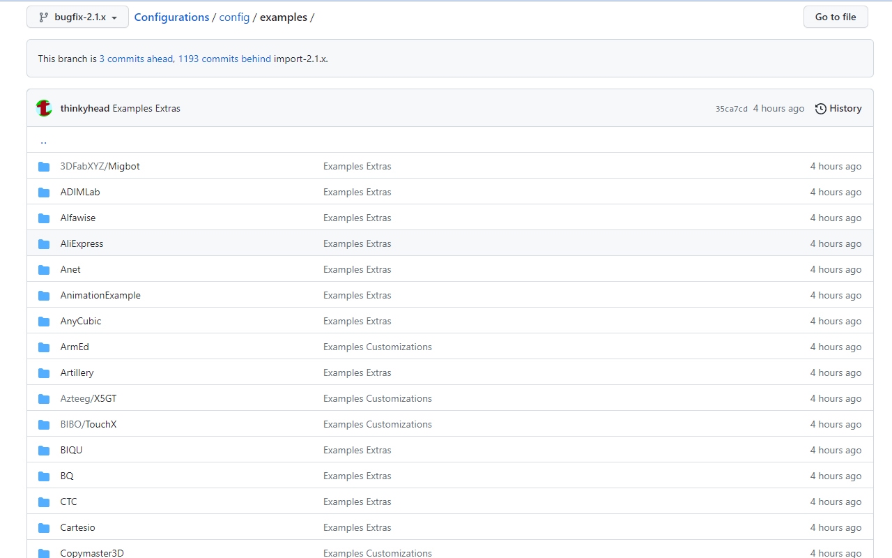
Task: Open the ArmEd folder
Action: pyautogui.click(x=75, y=347)
